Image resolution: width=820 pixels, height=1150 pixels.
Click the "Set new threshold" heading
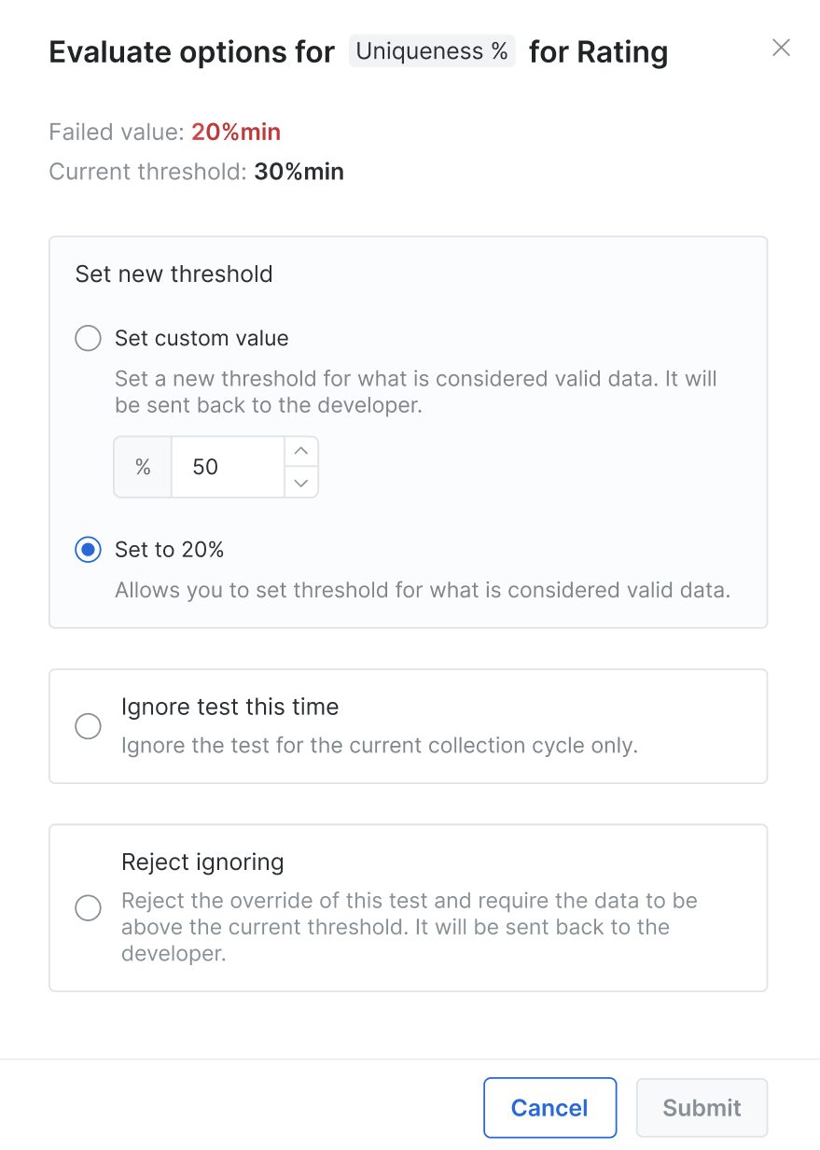[x=174, y=273]
